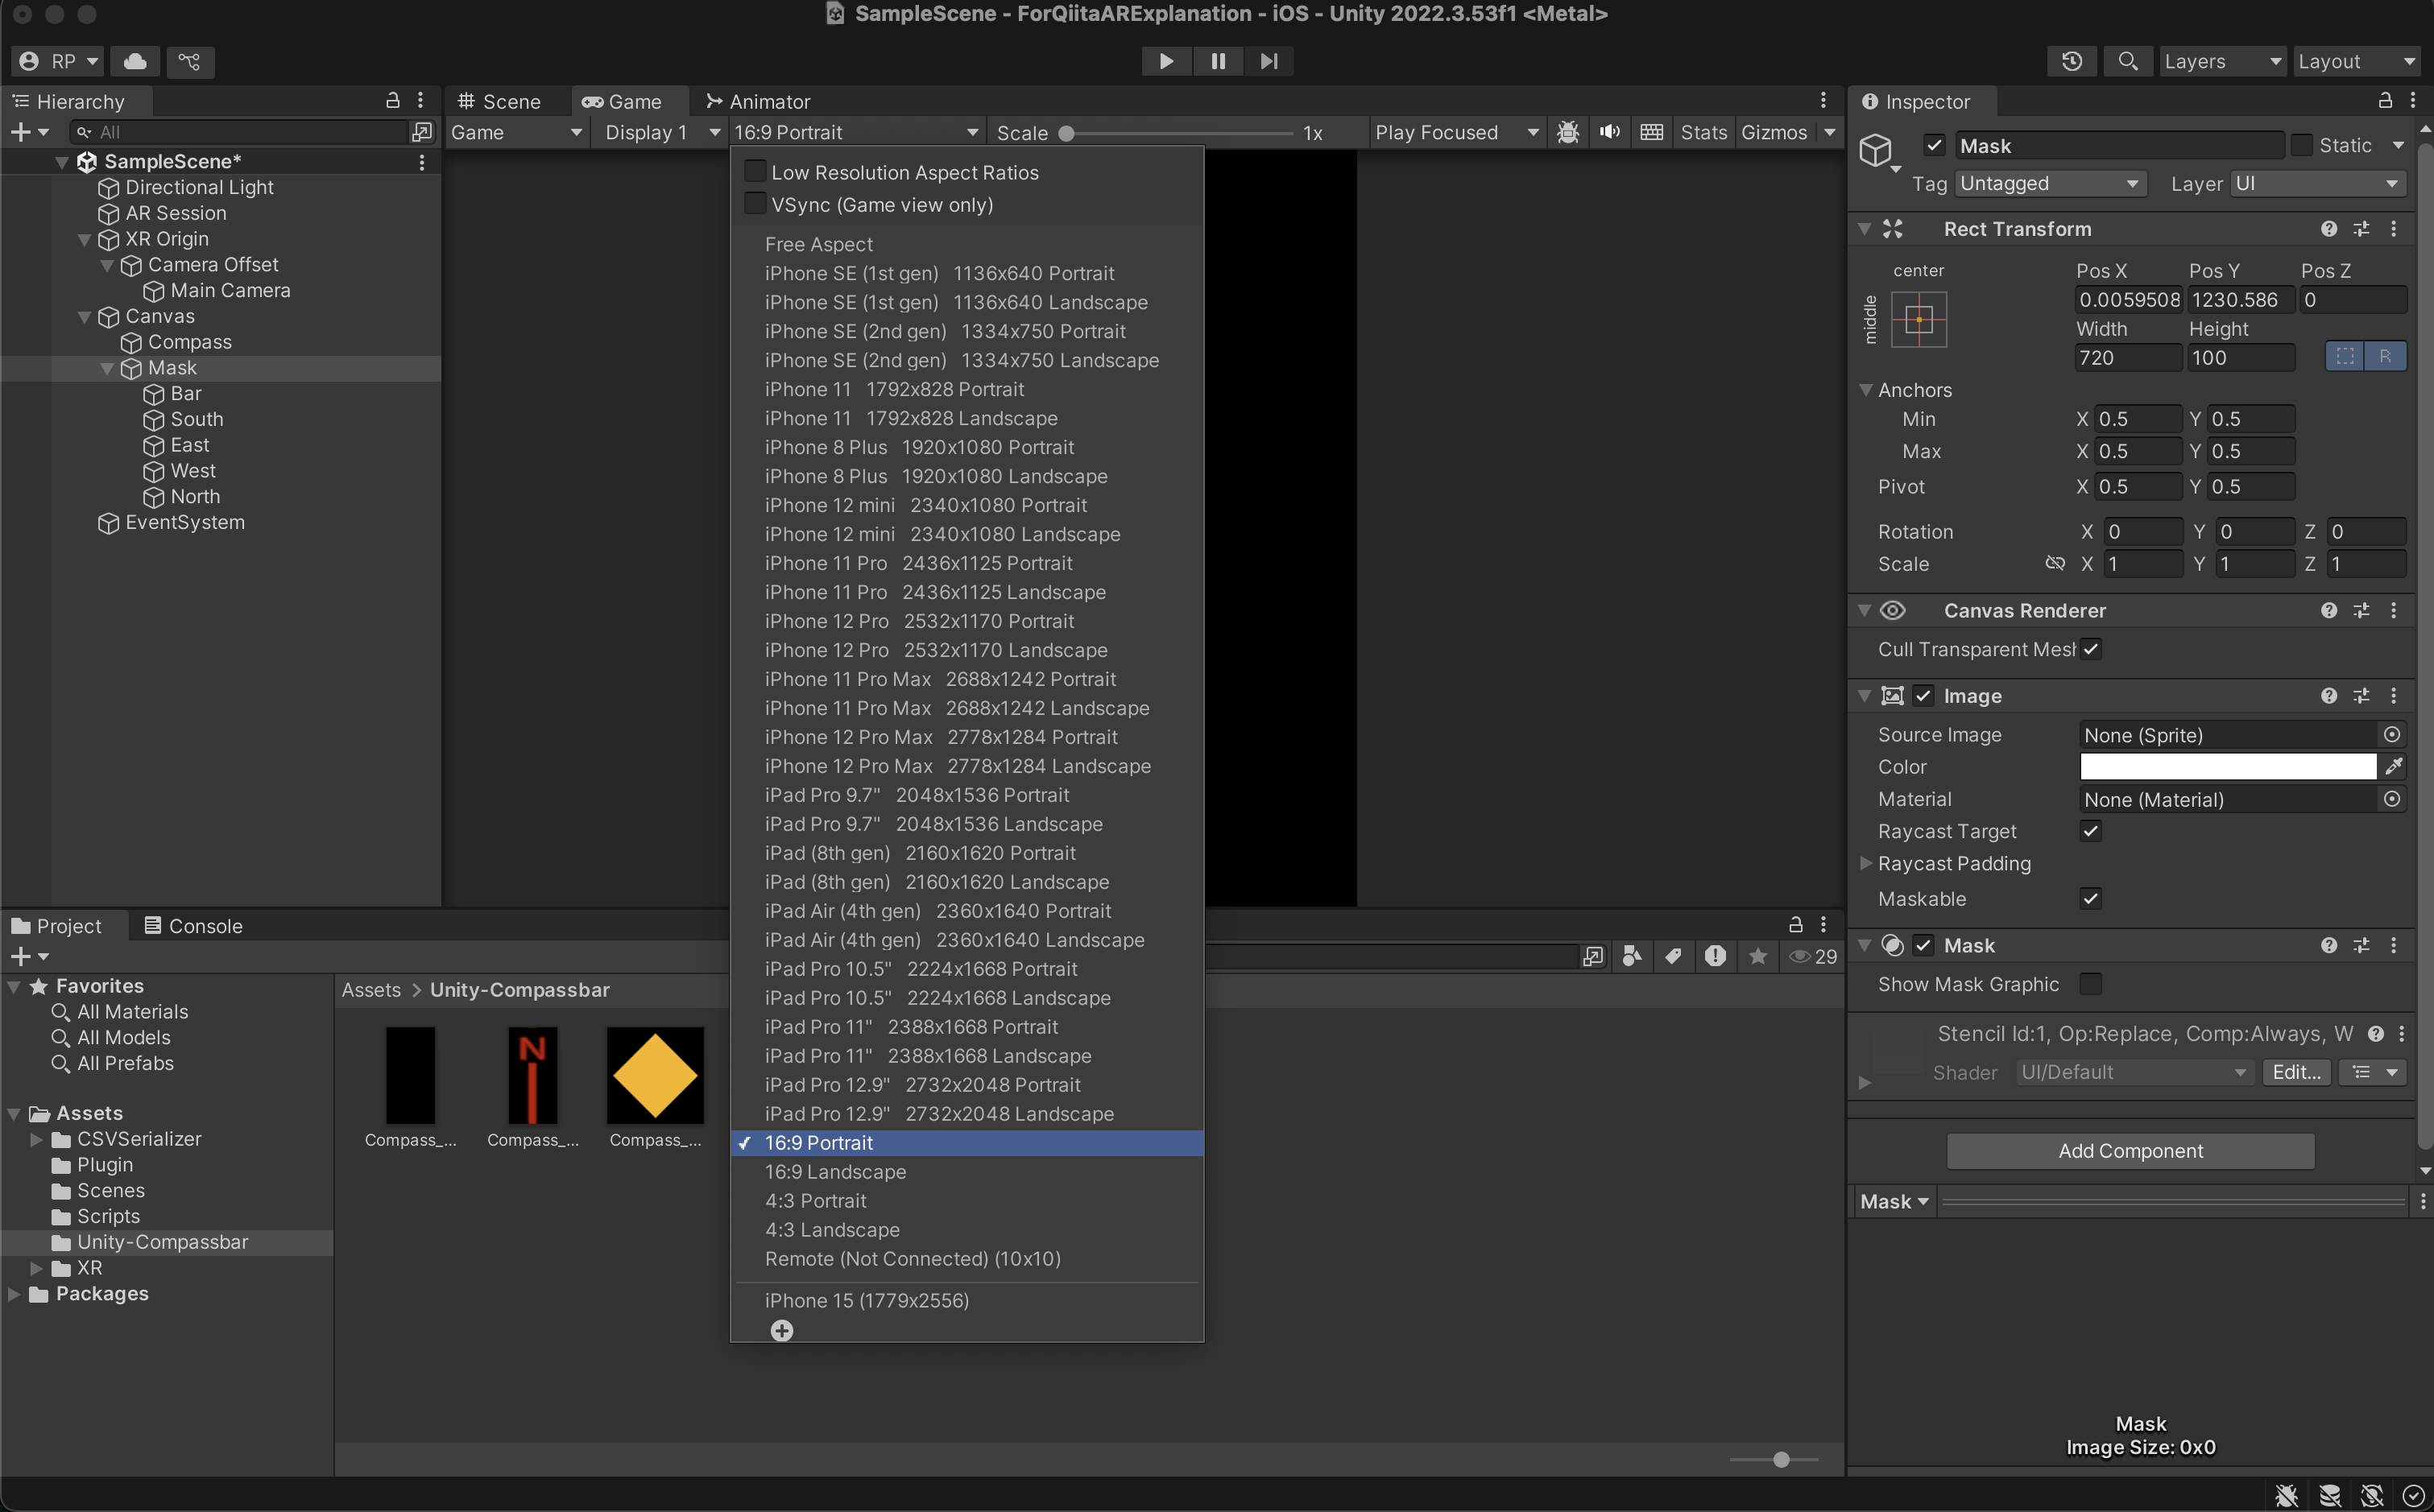Image resolution: width=2434 pixels, height=1512 pixels.
Task: Open the Canvas Renderer three-dot menu
Action: (x=2395, y=610)
